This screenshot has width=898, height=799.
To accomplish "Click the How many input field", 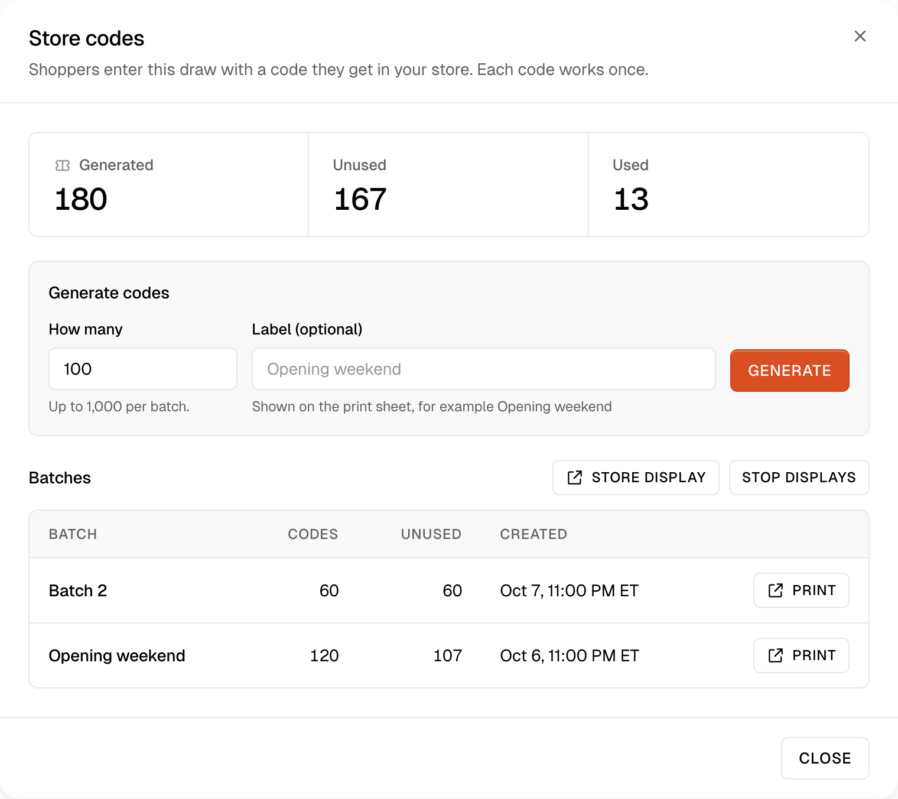I will click(143, 369).
